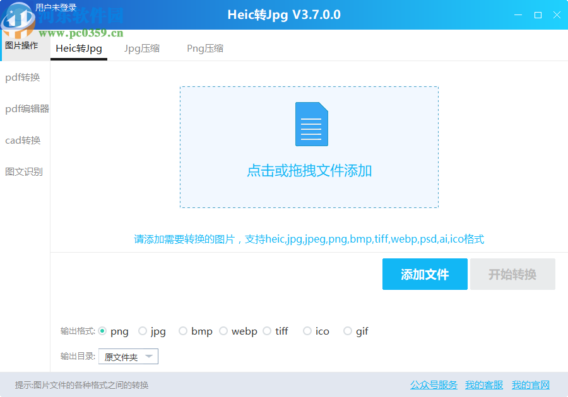Open the Png压缩 tab
Screen dimensions: 568x397
(204, 48)
